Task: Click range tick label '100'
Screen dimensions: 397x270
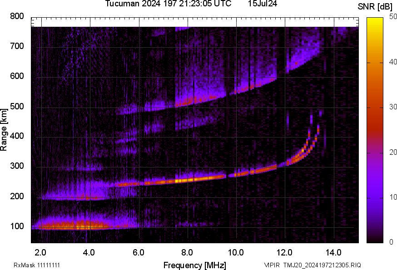Action: click(17, 226)
